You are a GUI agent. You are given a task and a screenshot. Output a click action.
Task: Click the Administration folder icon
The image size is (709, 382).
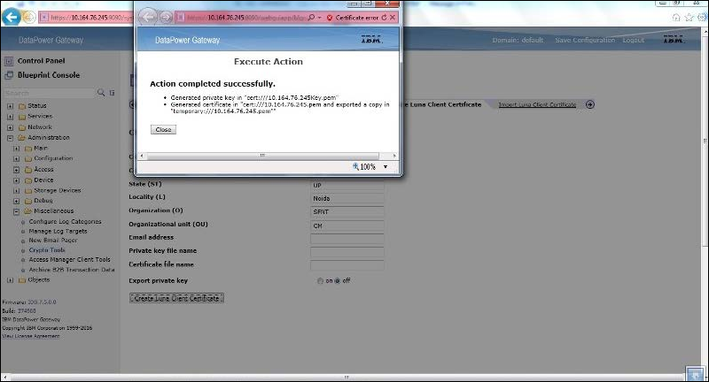point(21,138)
